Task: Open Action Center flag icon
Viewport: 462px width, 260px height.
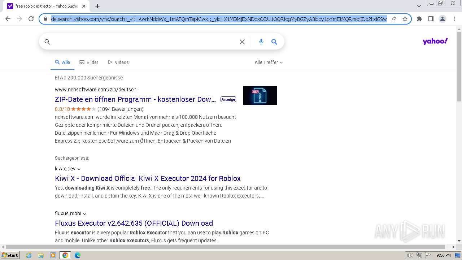Action: (x=427, y=255)
